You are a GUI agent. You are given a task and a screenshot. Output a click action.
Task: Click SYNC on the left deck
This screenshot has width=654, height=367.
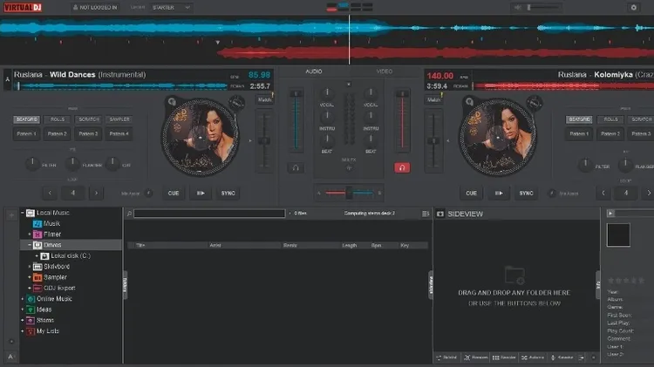(x=228, y=194)
